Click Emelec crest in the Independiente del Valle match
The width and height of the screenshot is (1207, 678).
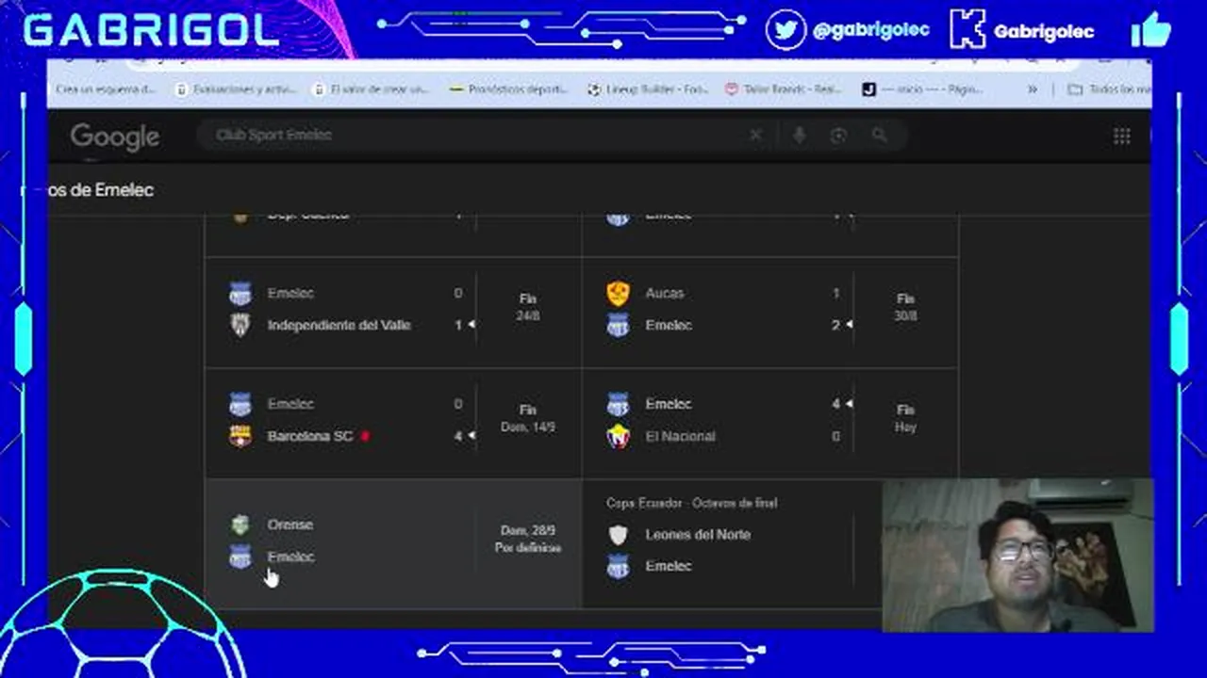[240, 294]
